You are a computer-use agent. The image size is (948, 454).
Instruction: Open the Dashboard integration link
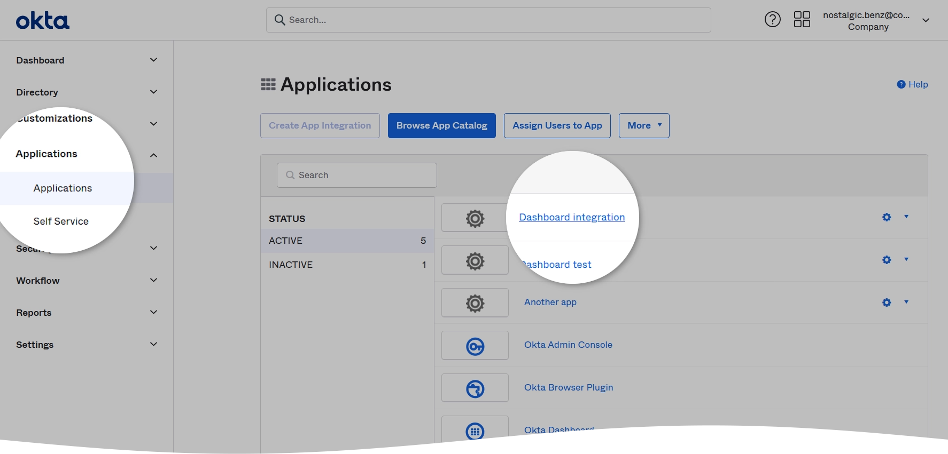click(572, 217)
